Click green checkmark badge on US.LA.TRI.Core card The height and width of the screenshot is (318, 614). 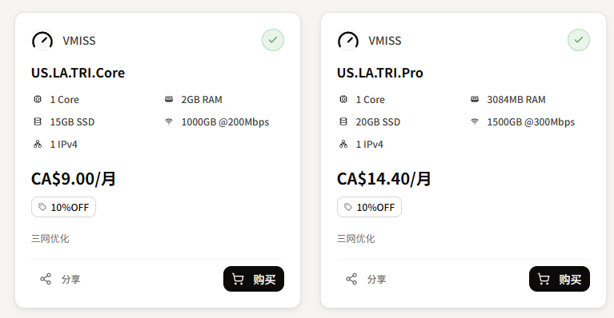tap(273, 40)
